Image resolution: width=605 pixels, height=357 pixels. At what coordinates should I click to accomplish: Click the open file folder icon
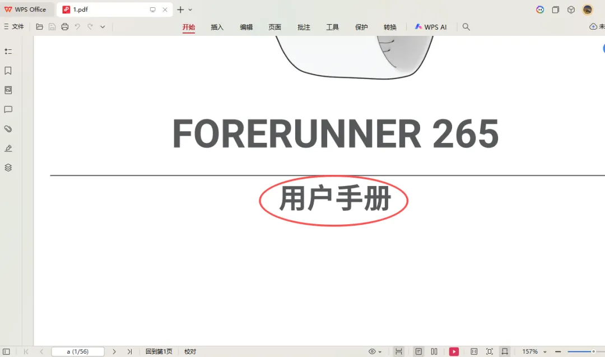click(39, 27)
